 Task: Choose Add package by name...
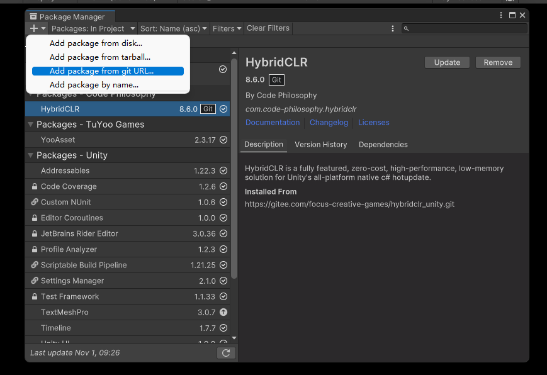pyautogui.click(x=108, y=85)
